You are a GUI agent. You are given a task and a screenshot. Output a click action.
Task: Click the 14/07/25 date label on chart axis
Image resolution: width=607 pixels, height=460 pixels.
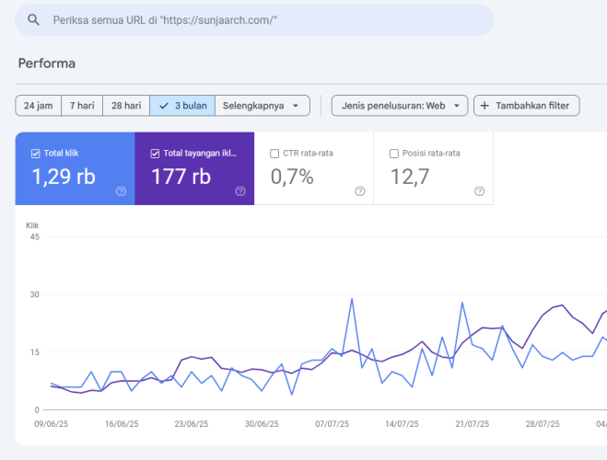coord(402,424)
